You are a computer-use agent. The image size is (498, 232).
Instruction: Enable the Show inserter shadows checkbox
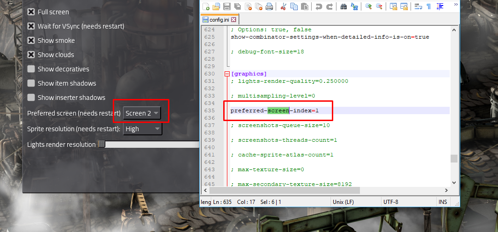click(31, 98)
